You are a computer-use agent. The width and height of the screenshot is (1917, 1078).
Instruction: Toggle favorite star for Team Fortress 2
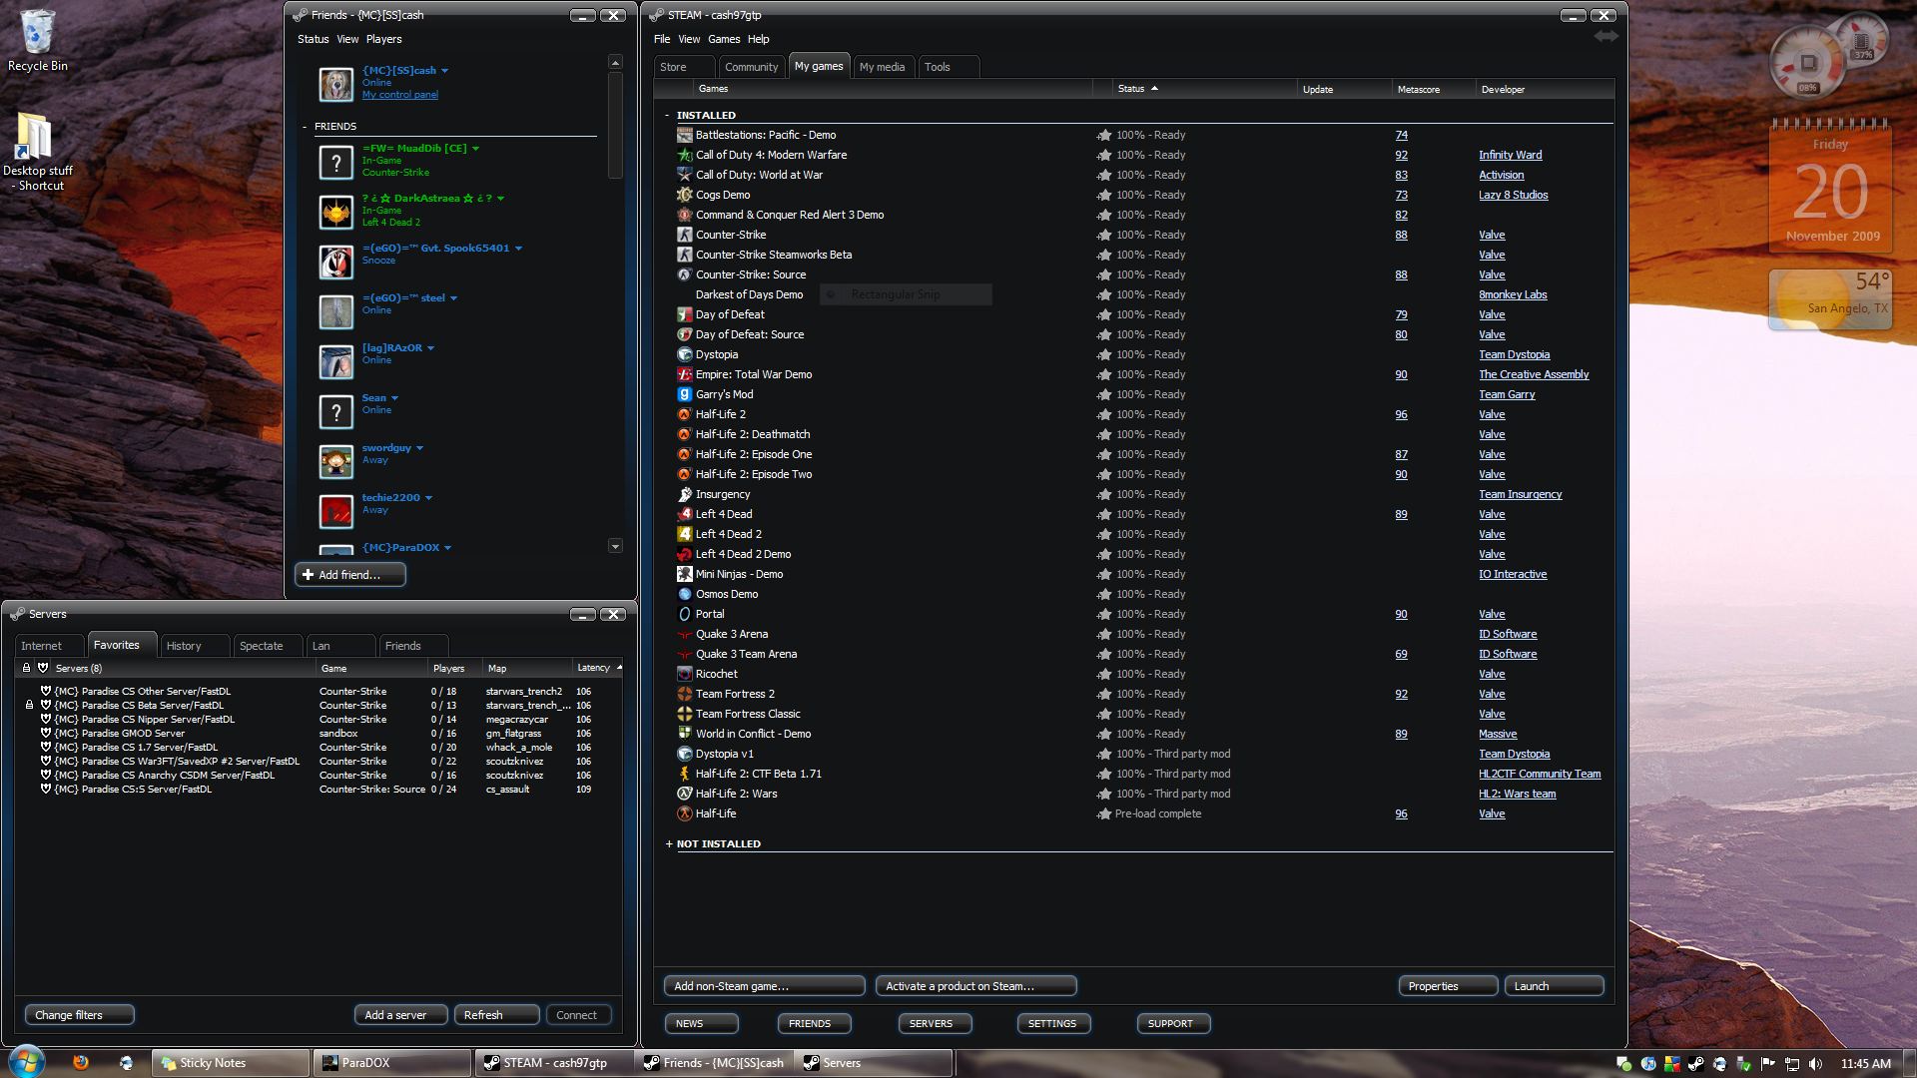pyautogui.click(x=1104, y=694)
